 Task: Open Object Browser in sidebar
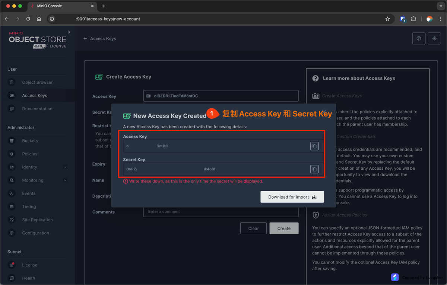(37, 83)
